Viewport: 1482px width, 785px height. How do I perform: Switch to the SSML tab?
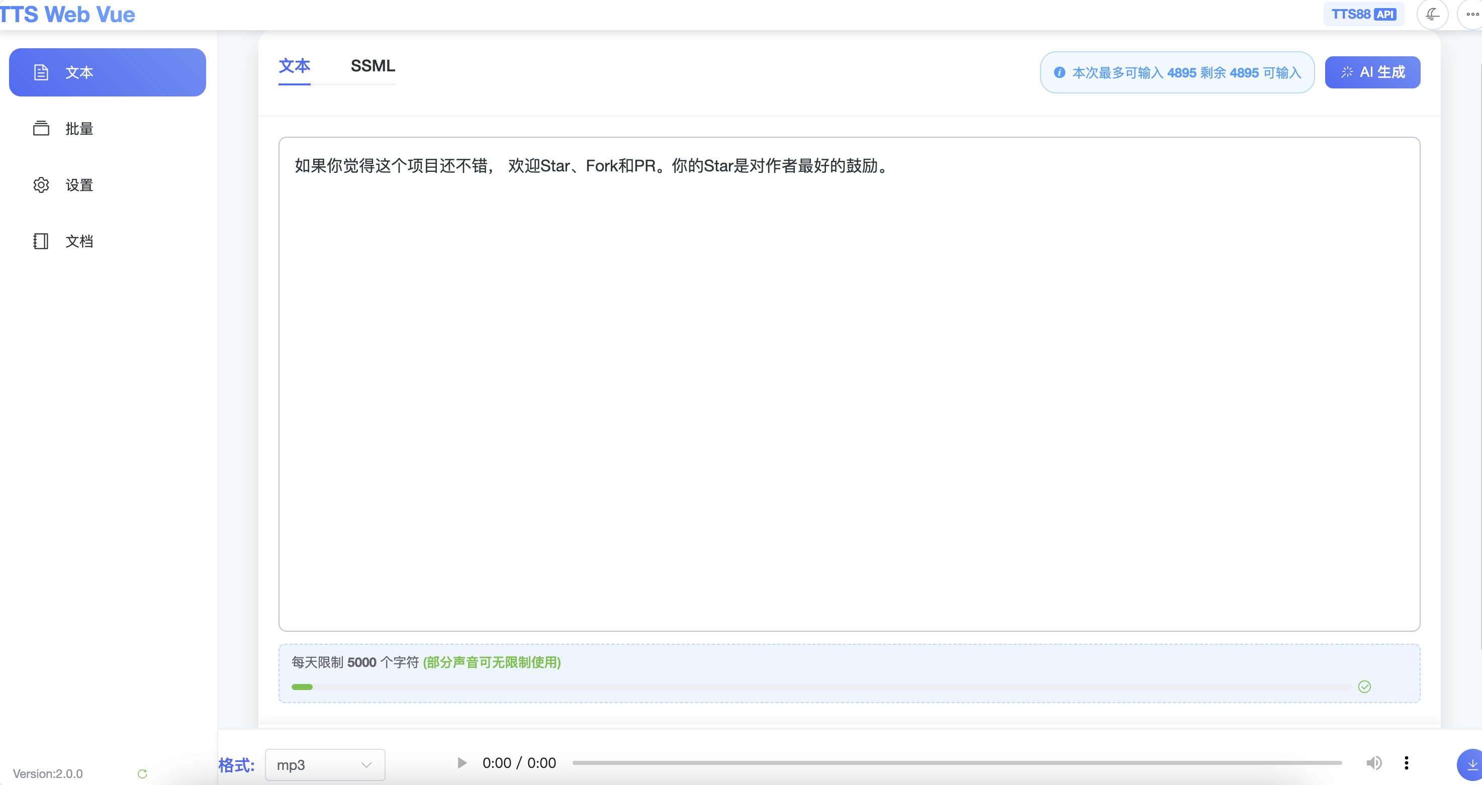(373, 66)
